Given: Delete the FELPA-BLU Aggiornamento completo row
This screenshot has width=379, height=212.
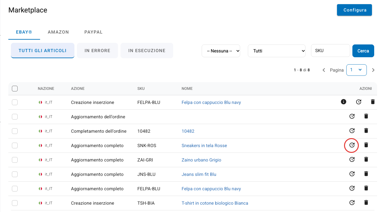Looking at the screenshot, I should (366, 188).
